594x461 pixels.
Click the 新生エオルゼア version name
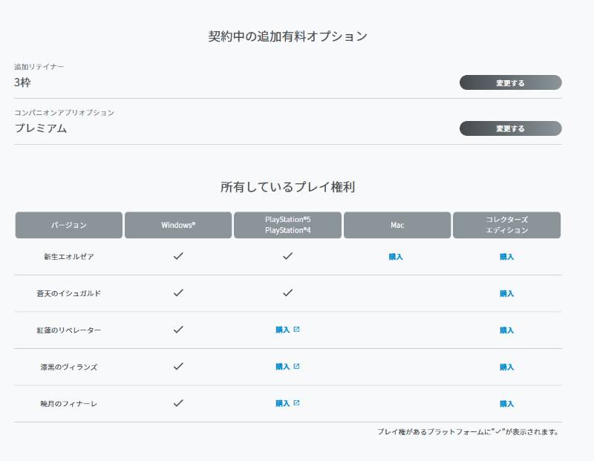69,257
